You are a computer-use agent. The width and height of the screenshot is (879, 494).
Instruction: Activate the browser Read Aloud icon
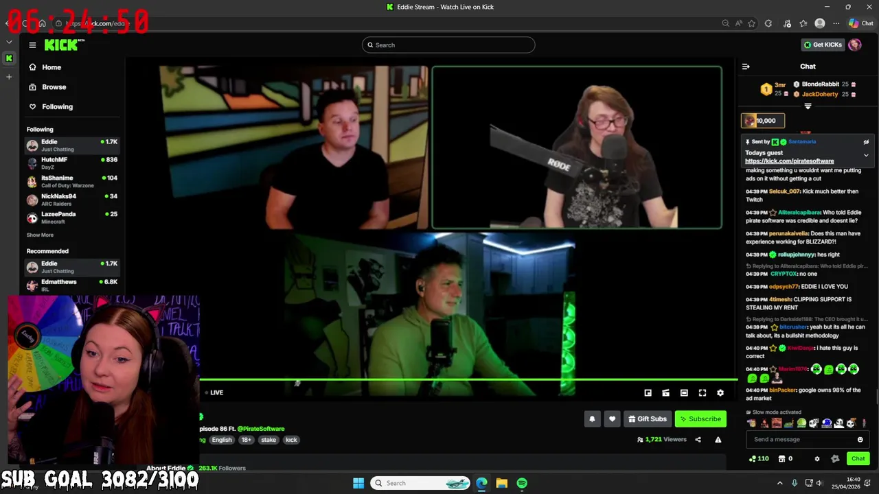739,23
